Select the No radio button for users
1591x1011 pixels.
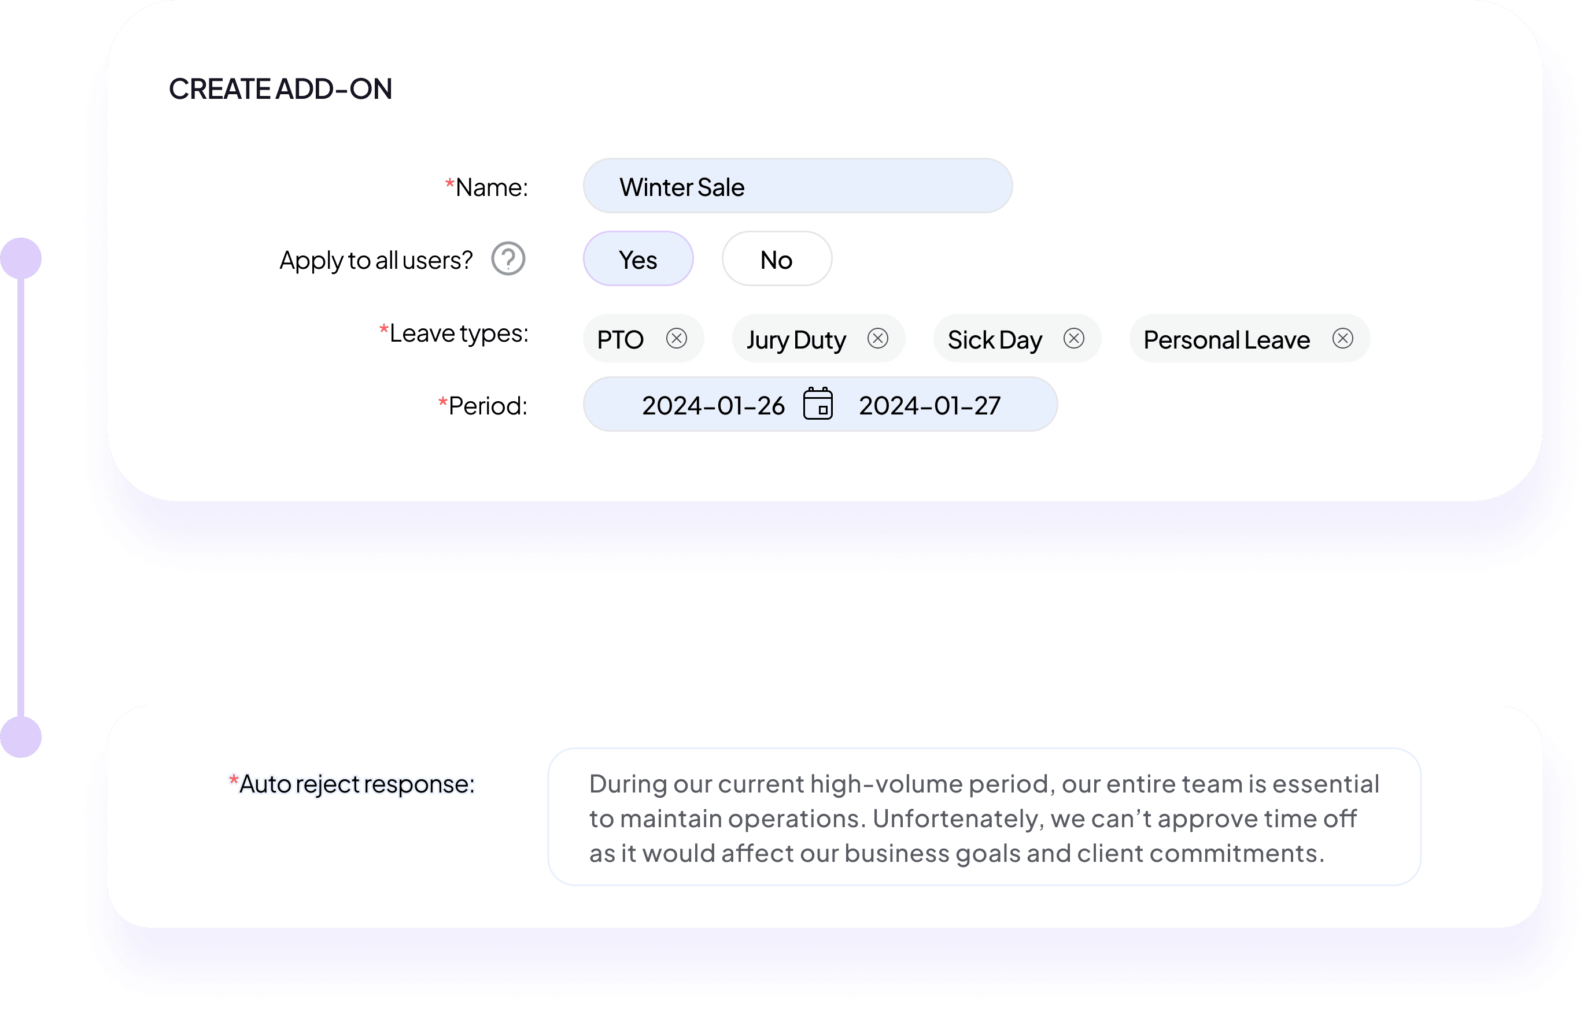pyautogui.click(x=777, y=260)
